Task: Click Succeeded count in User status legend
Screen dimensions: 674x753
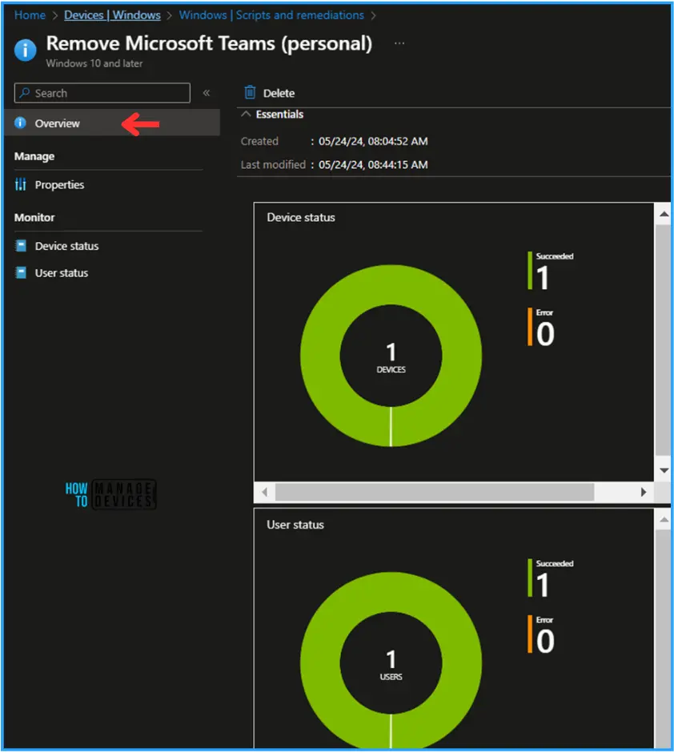Action: [543, 585]
